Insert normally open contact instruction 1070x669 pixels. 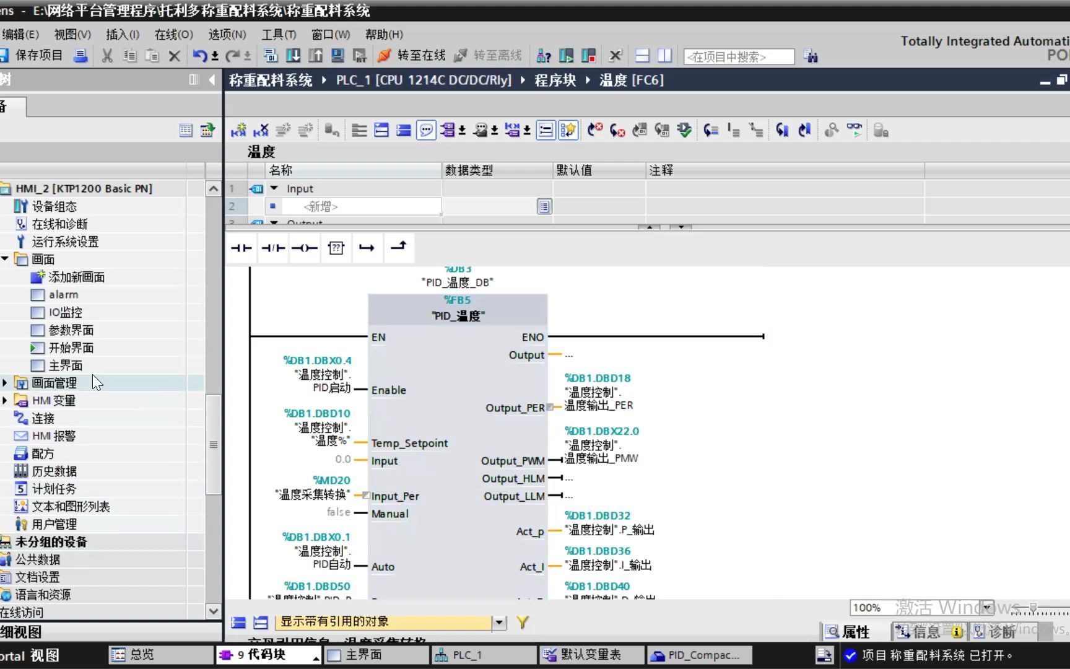tap(241, 248)
